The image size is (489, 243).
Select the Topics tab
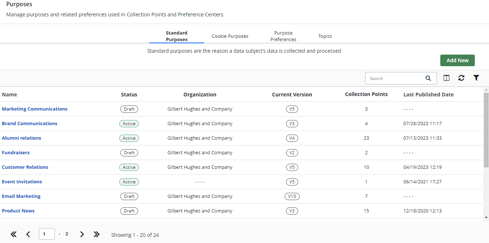[325, 36]
